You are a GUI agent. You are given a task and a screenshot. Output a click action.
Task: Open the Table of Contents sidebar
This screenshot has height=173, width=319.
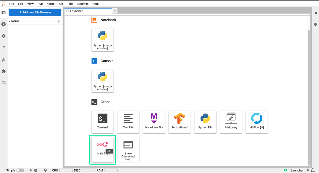click(4, 48)
